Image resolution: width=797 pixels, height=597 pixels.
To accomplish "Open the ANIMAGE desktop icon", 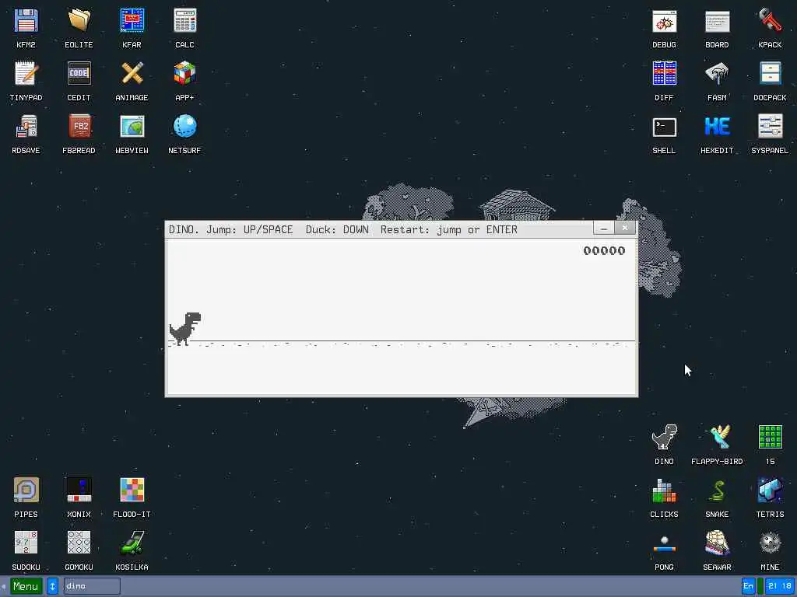I will 132,74.
